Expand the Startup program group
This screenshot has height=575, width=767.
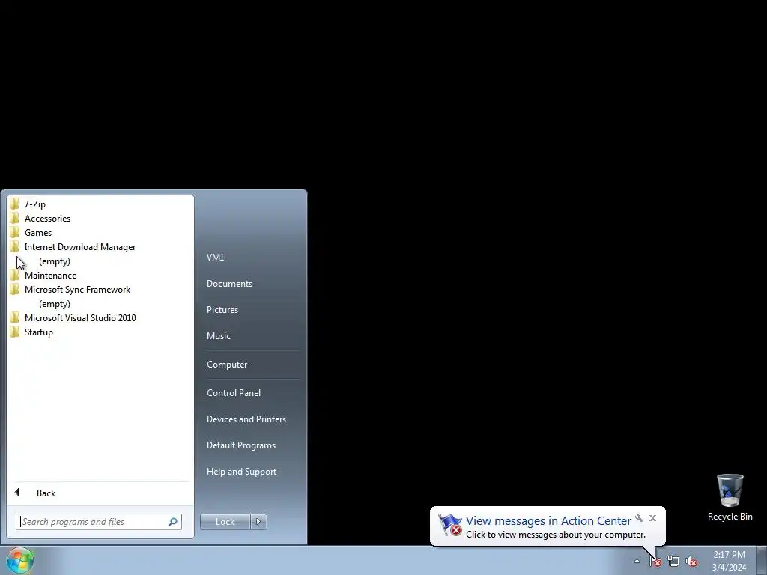[x=100, y=332]
